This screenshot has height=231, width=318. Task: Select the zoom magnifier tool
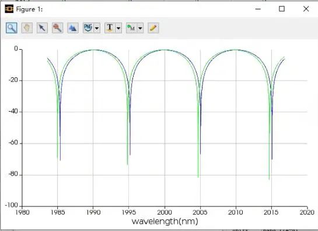11,28
